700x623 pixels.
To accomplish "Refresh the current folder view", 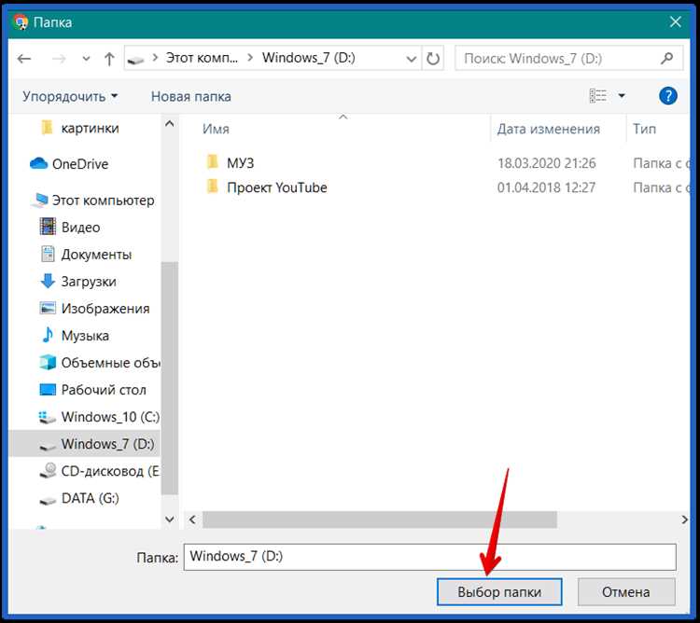I will 433,59.
